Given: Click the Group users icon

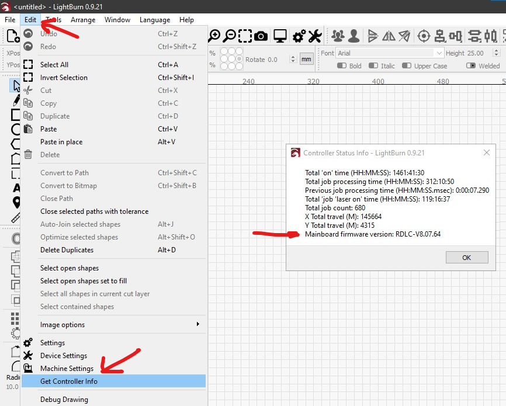Looking at the screenshot, I should [x=338, y=36].
